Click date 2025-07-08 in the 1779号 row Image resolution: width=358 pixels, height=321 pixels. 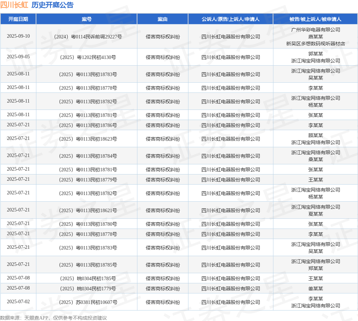tap(18, 288)
